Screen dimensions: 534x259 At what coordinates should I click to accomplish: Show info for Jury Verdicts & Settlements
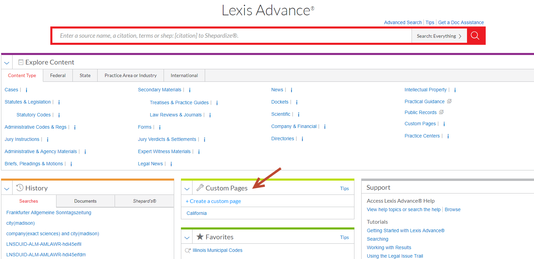204,140
